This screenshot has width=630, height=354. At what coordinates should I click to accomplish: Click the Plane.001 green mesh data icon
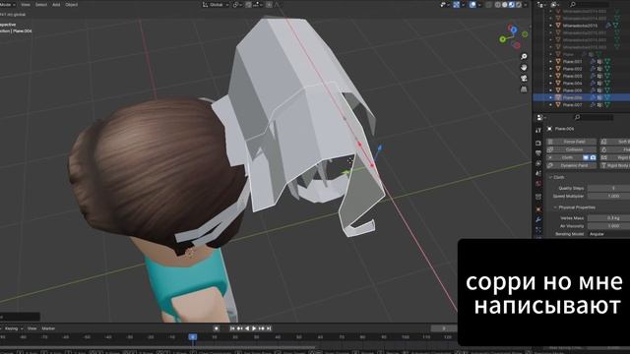coord(607,62)
